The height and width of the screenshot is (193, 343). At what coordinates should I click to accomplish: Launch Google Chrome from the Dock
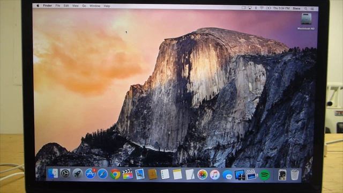115,174
